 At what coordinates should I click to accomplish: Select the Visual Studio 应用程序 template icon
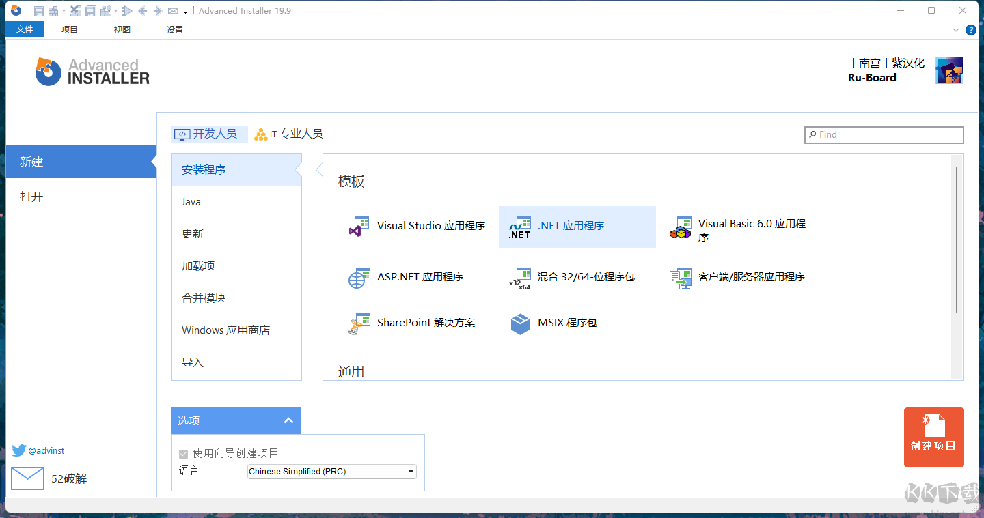[359, 226]
